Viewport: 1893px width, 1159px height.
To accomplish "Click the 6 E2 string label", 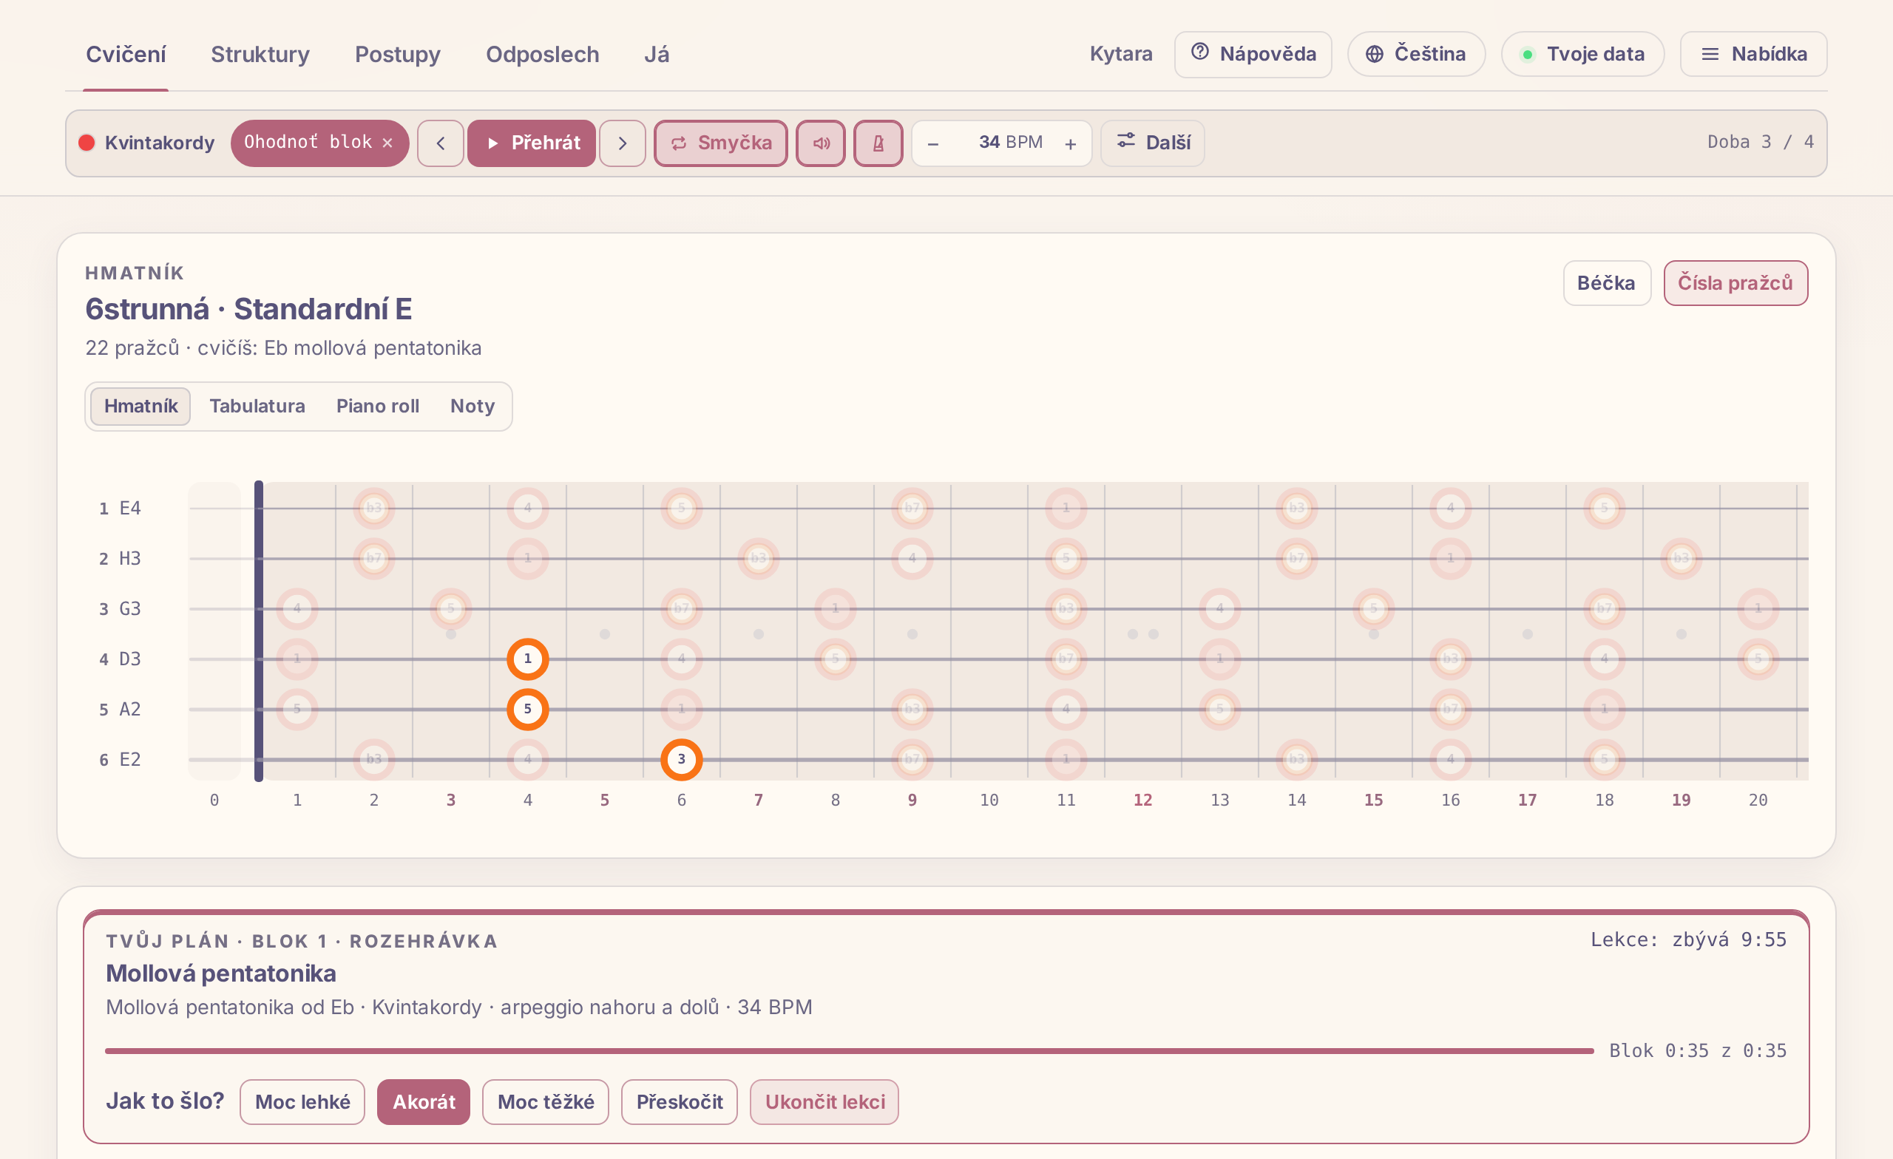I will pyautogui.click(x=120, y=760).
